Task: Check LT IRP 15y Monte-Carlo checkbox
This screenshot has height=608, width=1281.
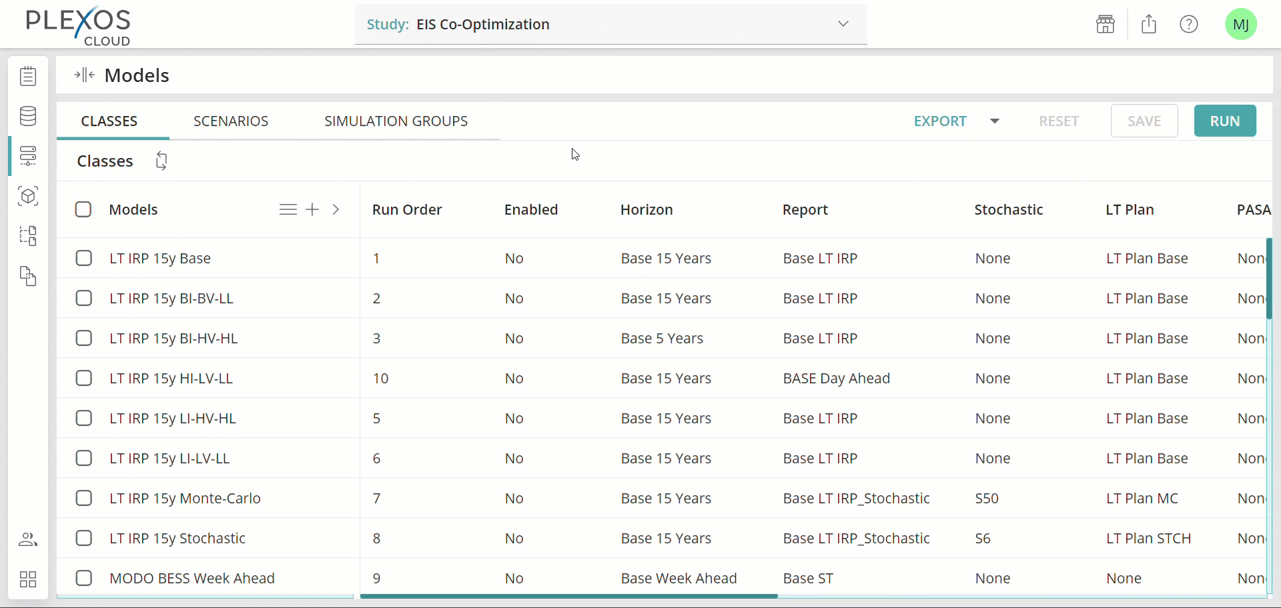Action: pos(84,498)
